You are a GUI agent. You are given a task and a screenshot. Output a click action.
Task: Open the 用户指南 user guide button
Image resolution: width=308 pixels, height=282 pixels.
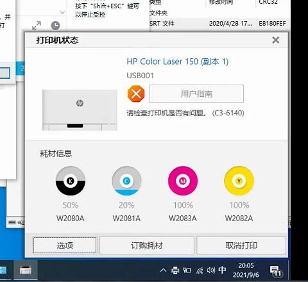click(196, 94)
